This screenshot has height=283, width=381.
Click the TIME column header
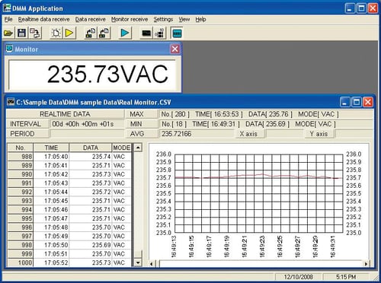(x=51, y=148)
